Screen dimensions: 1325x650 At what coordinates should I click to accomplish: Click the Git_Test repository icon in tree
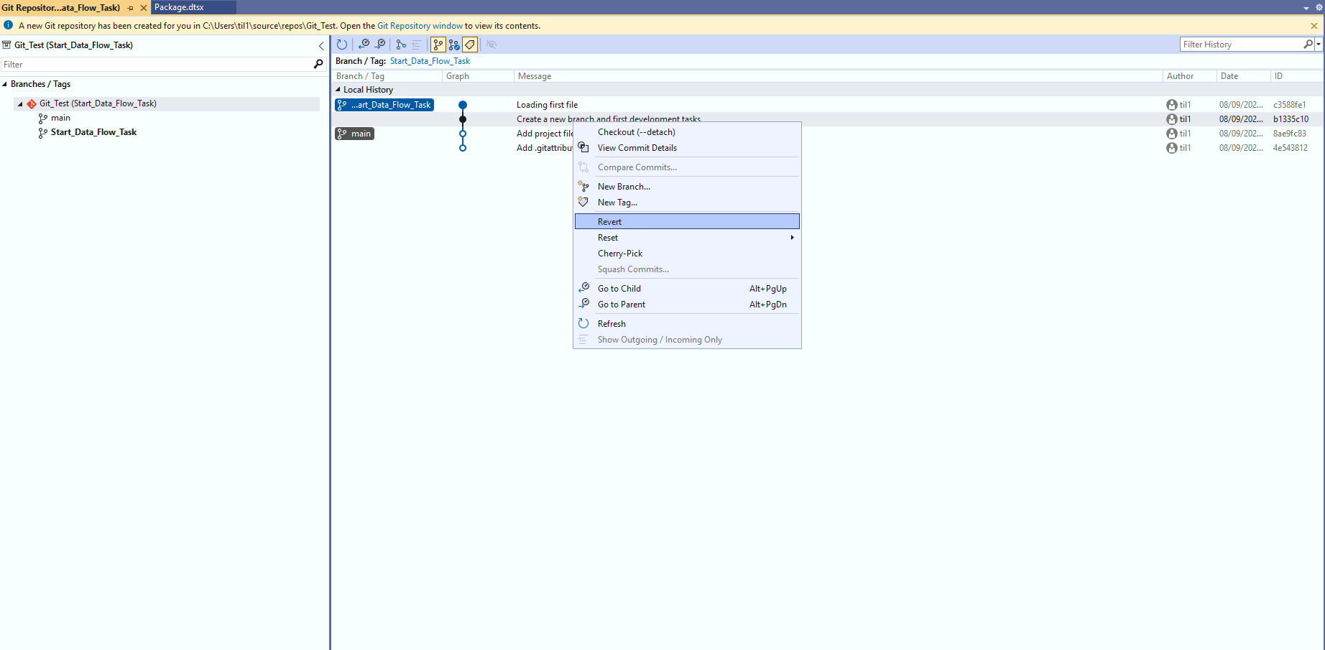click(x=32, y=104)
